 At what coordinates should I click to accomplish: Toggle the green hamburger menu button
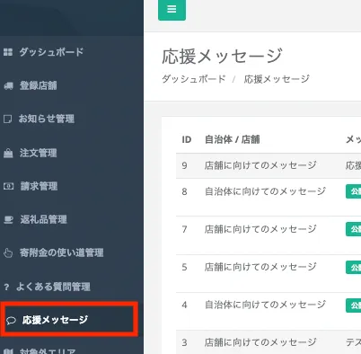[x=172, y=9]
